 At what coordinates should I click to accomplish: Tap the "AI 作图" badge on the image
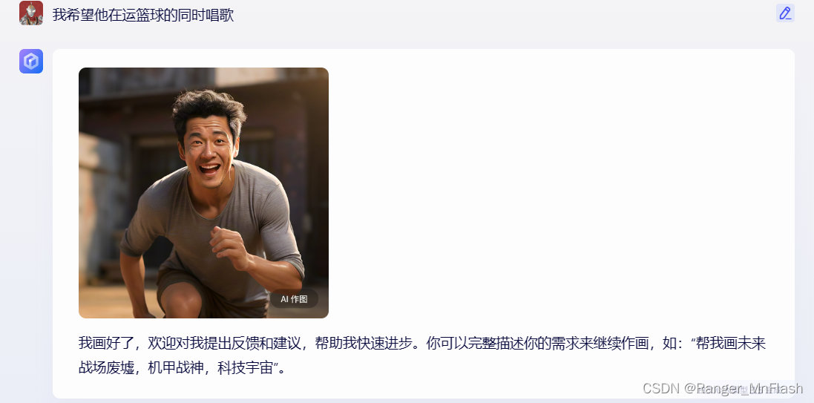point(294,299)
